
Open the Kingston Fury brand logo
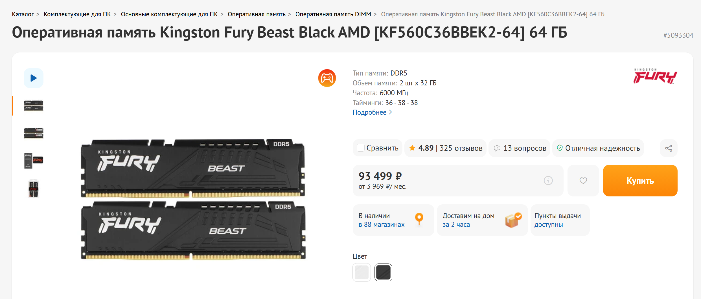(655, 76)
